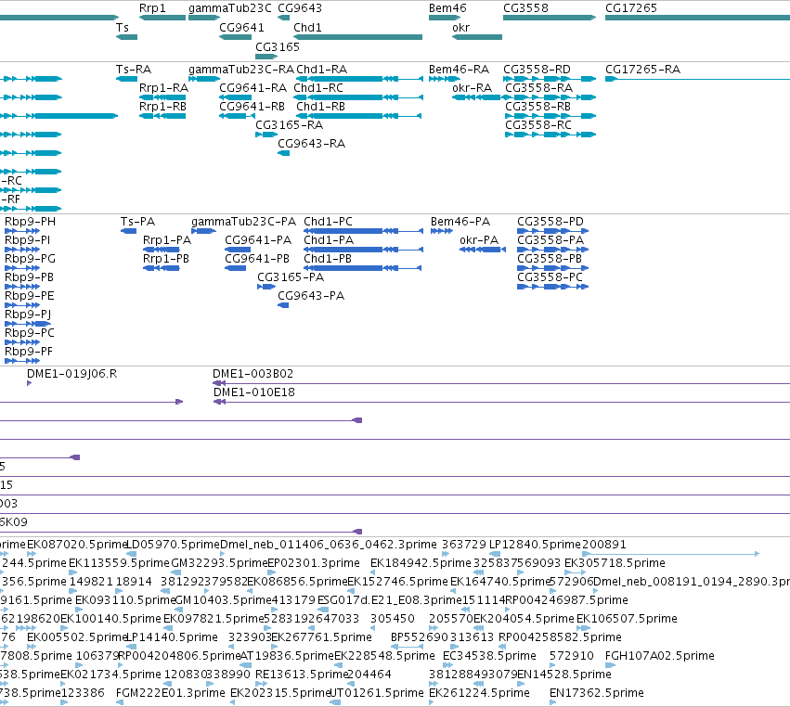Image resolution: width=790 pixels, height=707 pixels.
Task: Click the LD05970.5prime EST label
Action: [x=173, y=545]
